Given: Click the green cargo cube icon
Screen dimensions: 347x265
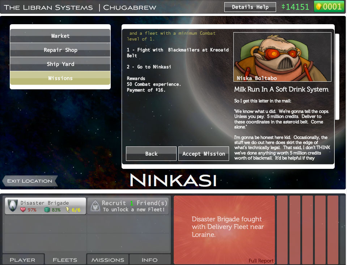Looking at the screenshot, I should 47,210.
